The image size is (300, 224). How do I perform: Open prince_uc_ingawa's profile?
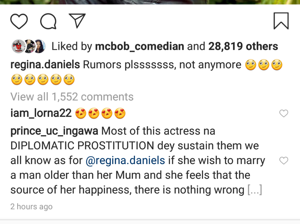[x=54, y=131]
